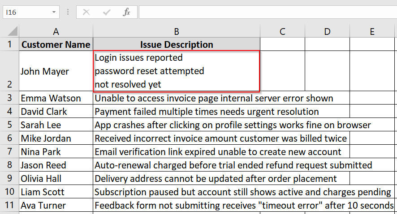Select row 7 header
Screen dimensions: 397x214
9,151
